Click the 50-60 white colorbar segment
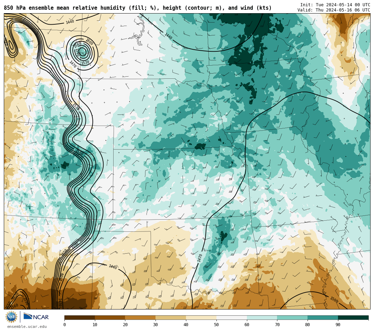 (232, 317)
